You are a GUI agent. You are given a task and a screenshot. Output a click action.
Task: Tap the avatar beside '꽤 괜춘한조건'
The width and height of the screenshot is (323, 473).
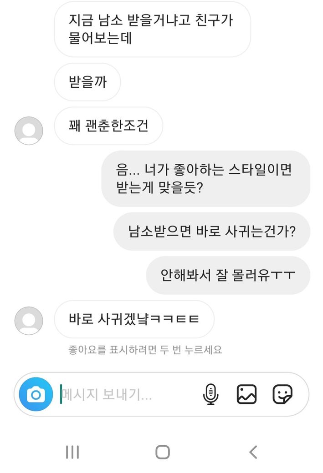point(29,131)
